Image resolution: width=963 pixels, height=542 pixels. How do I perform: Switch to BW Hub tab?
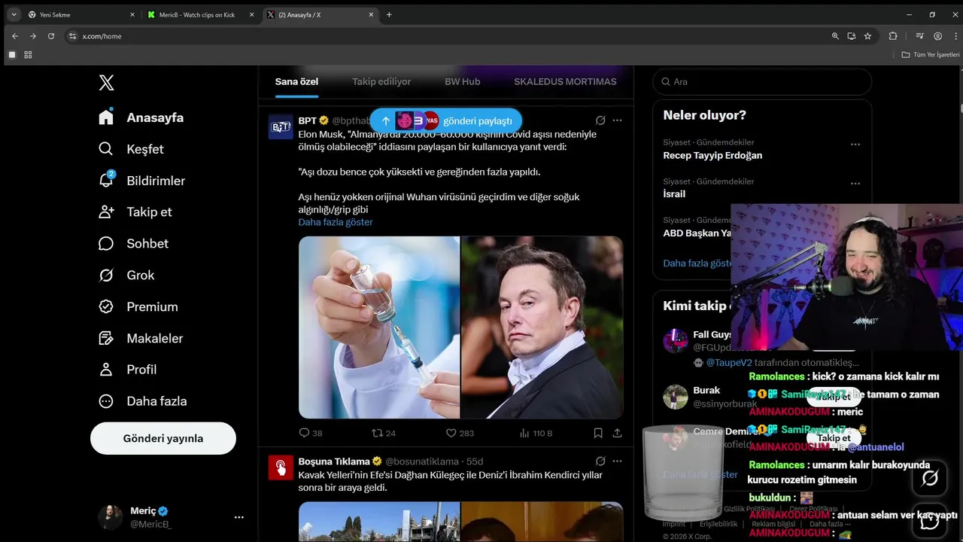point(462,81)
